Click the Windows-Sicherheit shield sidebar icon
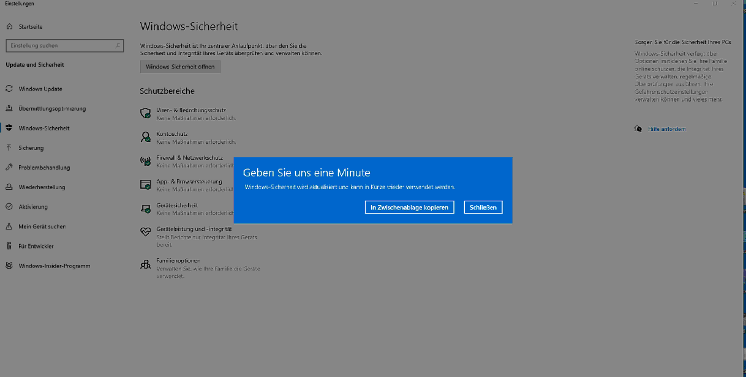Image resolution: width=746 pixels, height=377 pixels. [x=9, y=128]
